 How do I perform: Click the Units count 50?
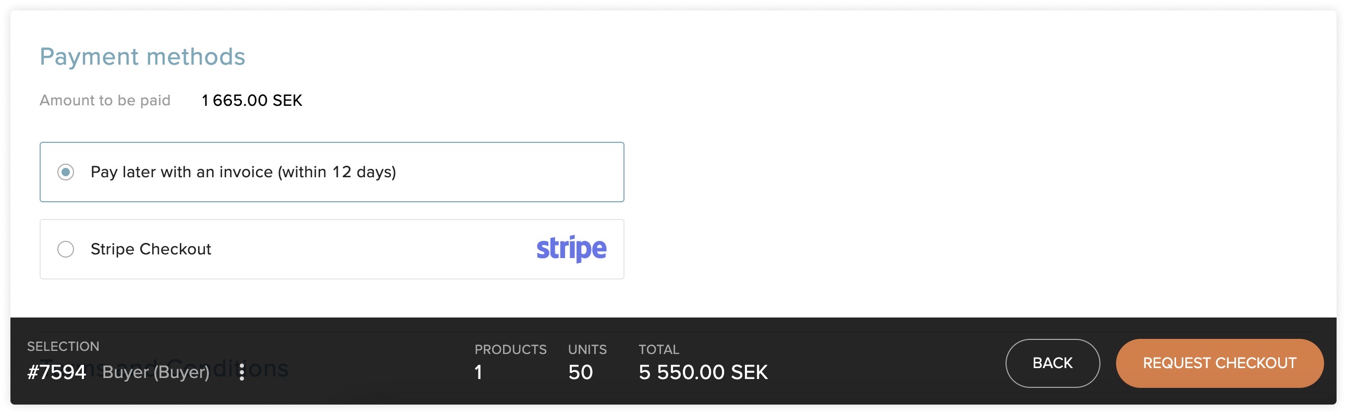coord(580,372)
